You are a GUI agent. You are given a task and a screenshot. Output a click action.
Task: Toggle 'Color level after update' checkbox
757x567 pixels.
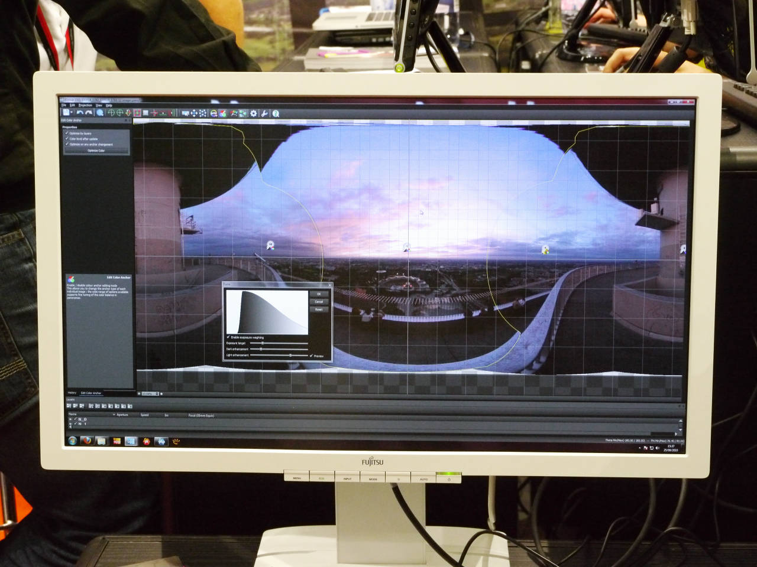click(x=67, y=139)
